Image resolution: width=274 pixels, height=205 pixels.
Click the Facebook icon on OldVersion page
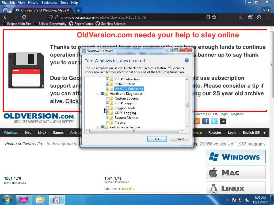tap(205, 121)
